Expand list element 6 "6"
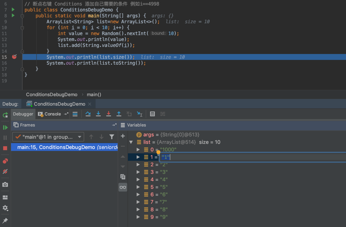Screen dimensions: 346x227 [138, 195]
